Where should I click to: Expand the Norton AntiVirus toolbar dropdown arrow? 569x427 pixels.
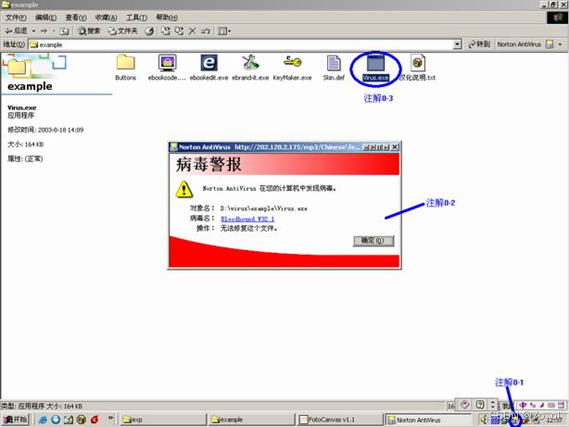point(560,44)
